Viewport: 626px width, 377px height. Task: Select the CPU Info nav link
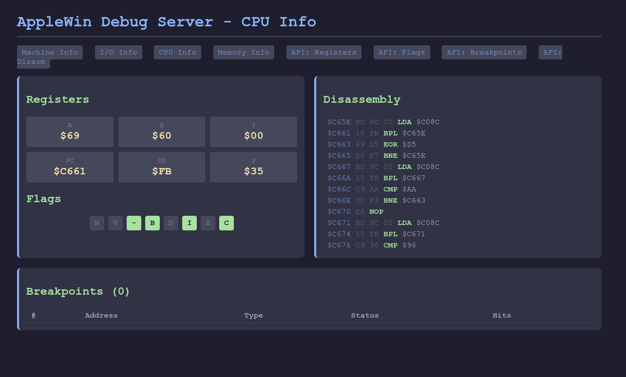(177, 52)
